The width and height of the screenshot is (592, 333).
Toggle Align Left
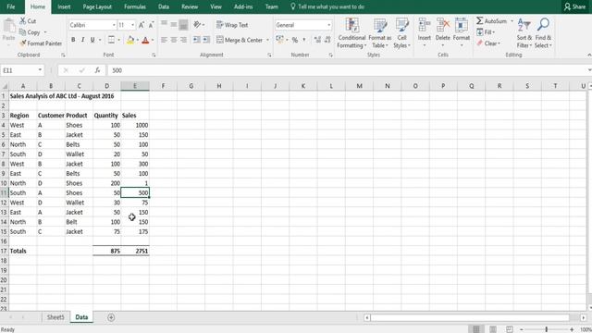[164, 40]
